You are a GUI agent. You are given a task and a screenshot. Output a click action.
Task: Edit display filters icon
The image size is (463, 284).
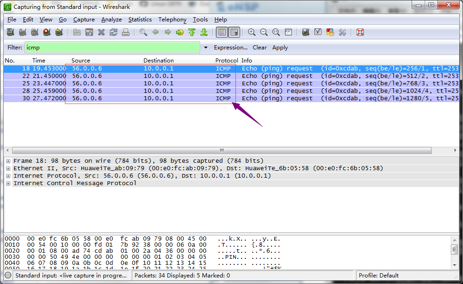[318, 32]
